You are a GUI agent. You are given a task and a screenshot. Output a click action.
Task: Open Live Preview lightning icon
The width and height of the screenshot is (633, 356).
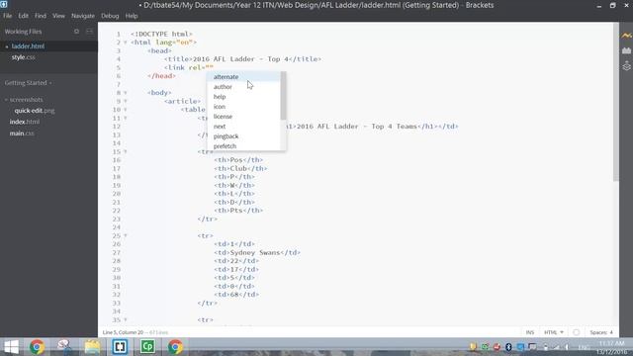pos(626,36)
